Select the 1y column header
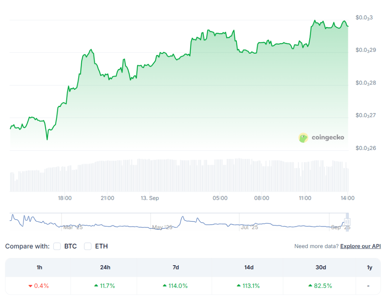The width and height of the screenshot is (390, 301). (x=369, y=268)
